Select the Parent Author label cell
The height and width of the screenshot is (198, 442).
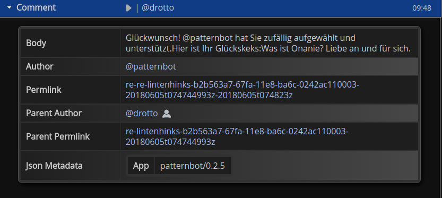point(71,113)
